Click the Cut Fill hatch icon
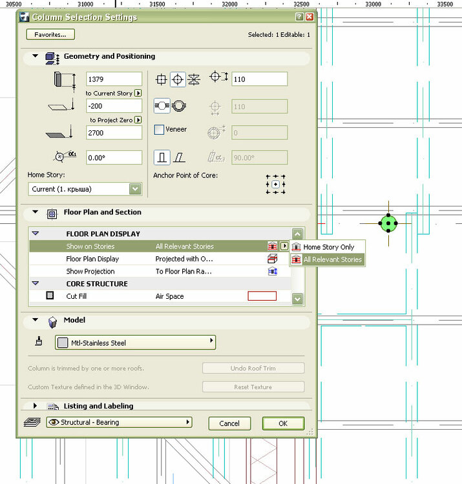The image size is (462, 484). pyautogui.click(x=50, y=296)
